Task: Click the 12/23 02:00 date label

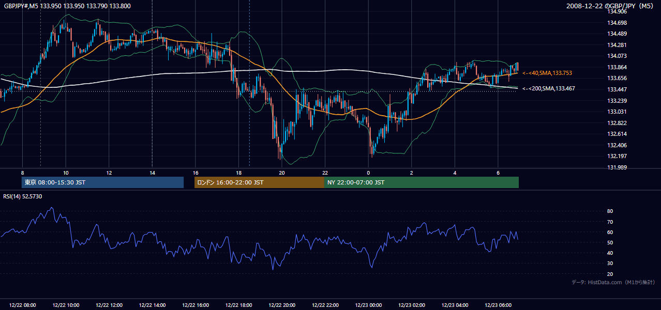Action: [x=412, y=305]
